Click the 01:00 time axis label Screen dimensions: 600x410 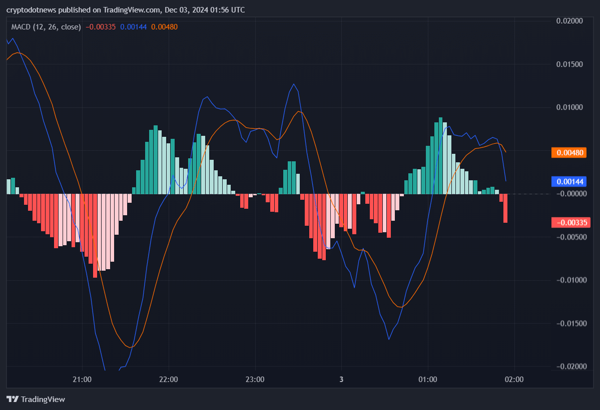(428, 380)
